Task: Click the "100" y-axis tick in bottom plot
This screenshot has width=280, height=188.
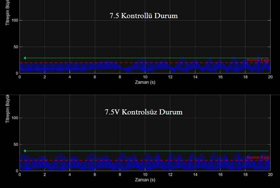Action: point(14,118)
